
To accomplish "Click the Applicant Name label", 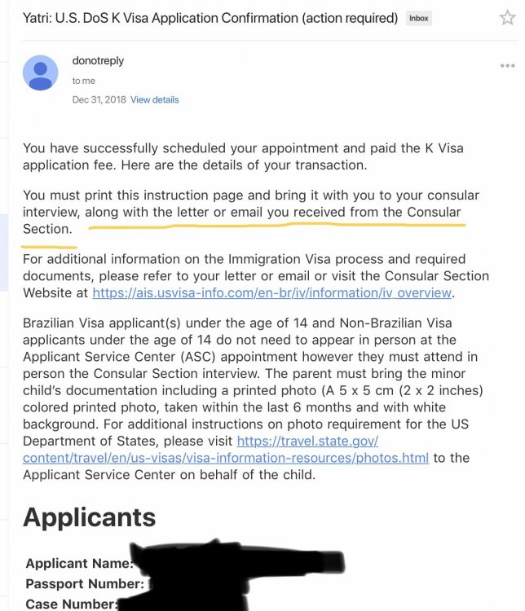I will (80, 563).
